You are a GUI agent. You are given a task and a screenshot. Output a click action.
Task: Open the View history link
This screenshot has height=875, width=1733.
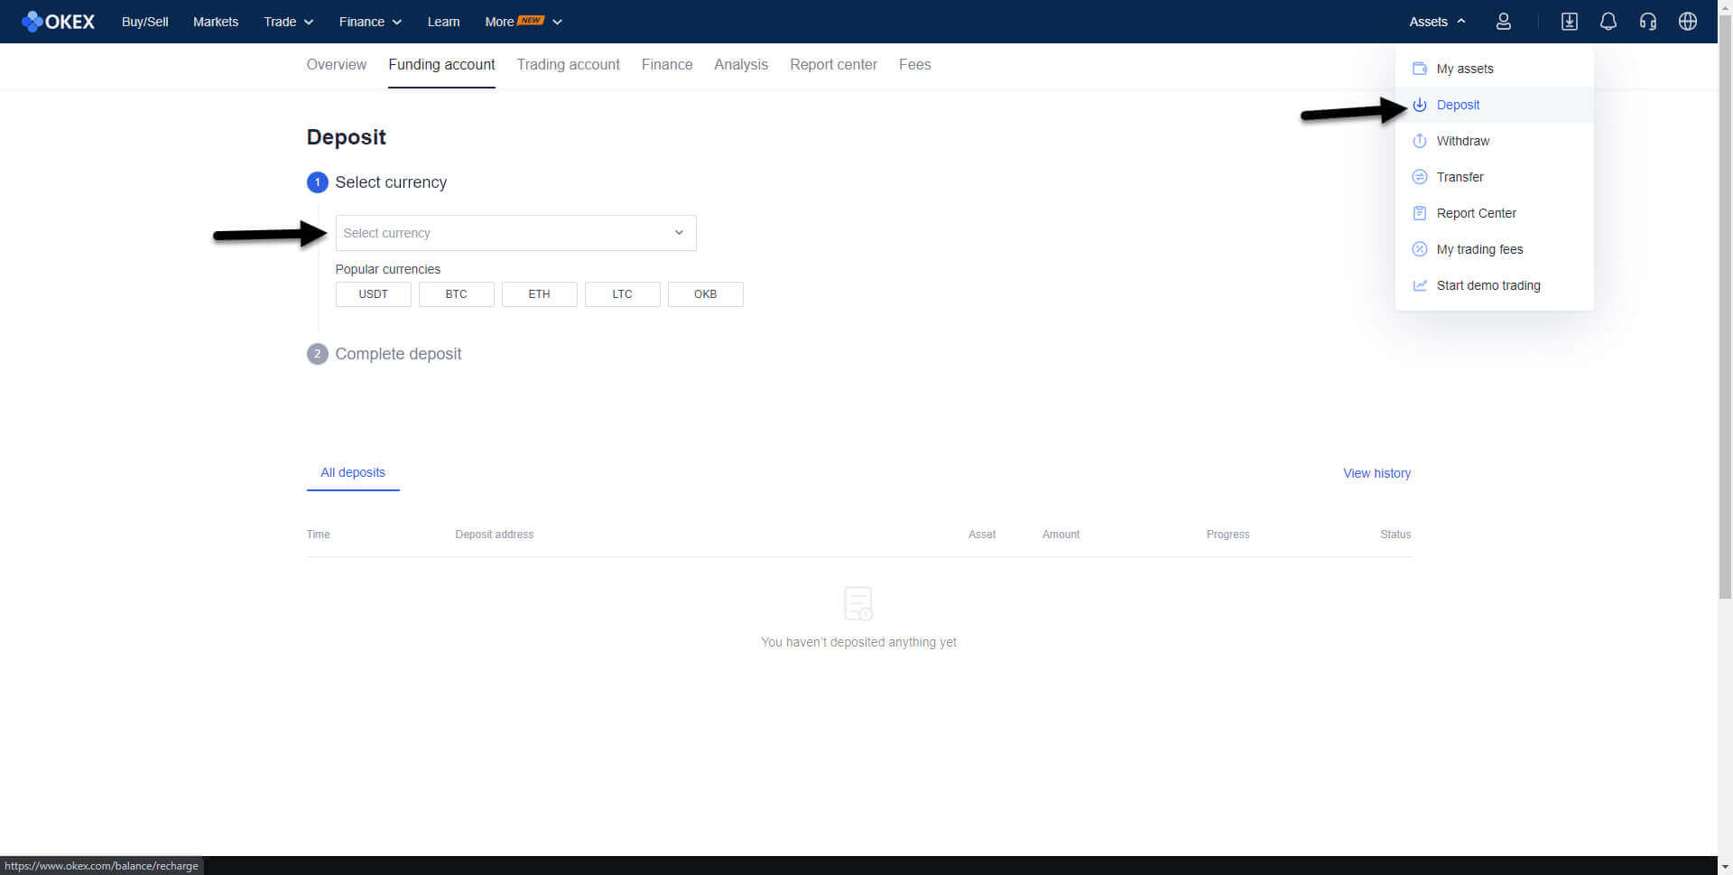[1376, 473]
